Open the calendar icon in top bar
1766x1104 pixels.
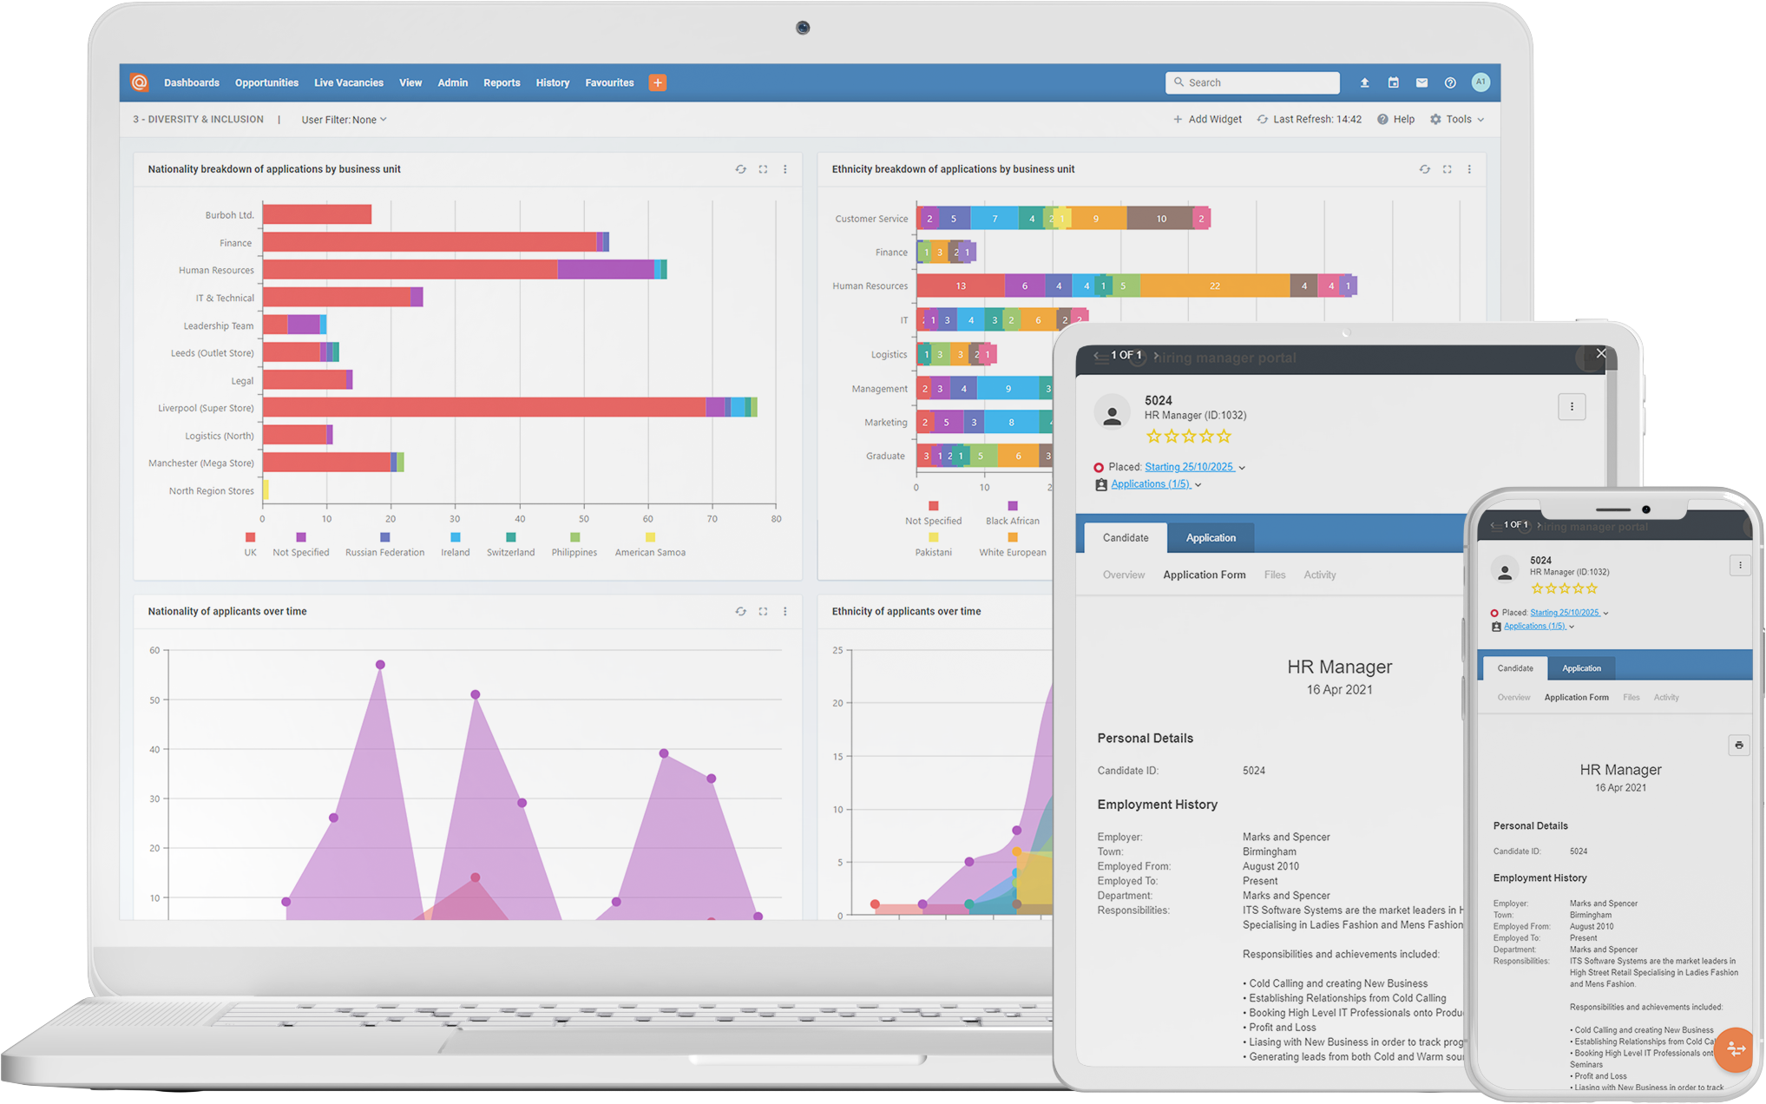(x=1393, y=82)
